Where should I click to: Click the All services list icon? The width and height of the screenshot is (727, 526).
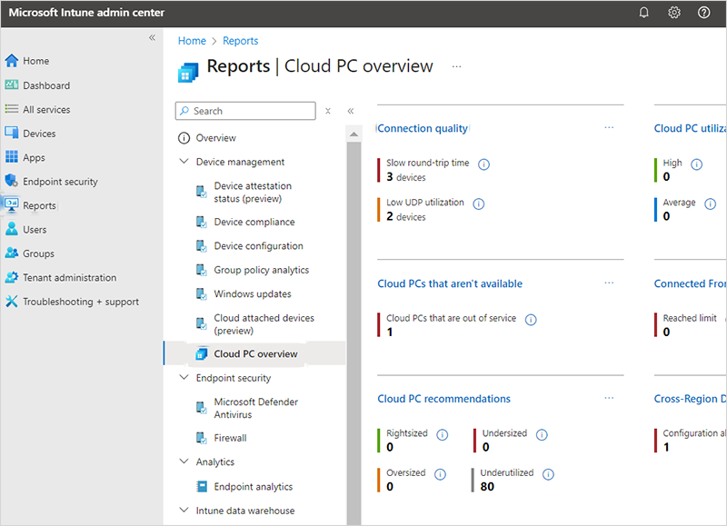[12, 109]
